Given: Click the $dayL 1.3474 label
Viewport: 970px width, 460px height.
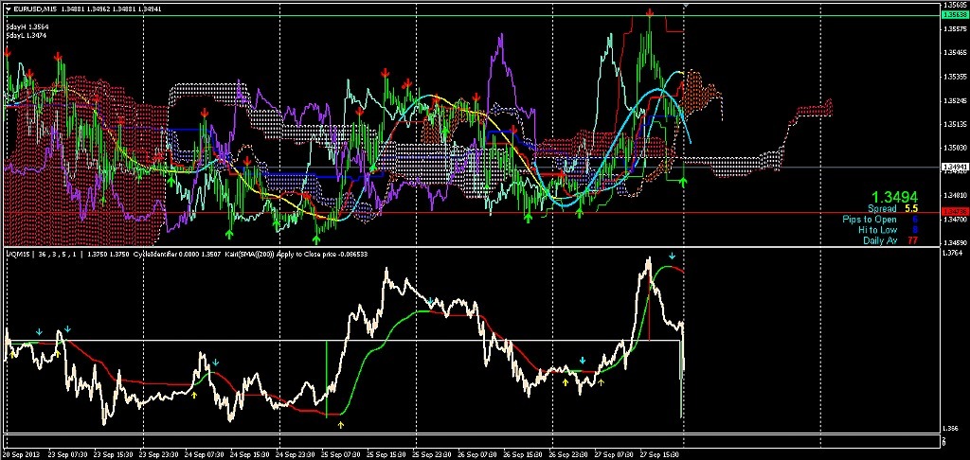Looking at the screenshot, I should (x=27, y=35).
